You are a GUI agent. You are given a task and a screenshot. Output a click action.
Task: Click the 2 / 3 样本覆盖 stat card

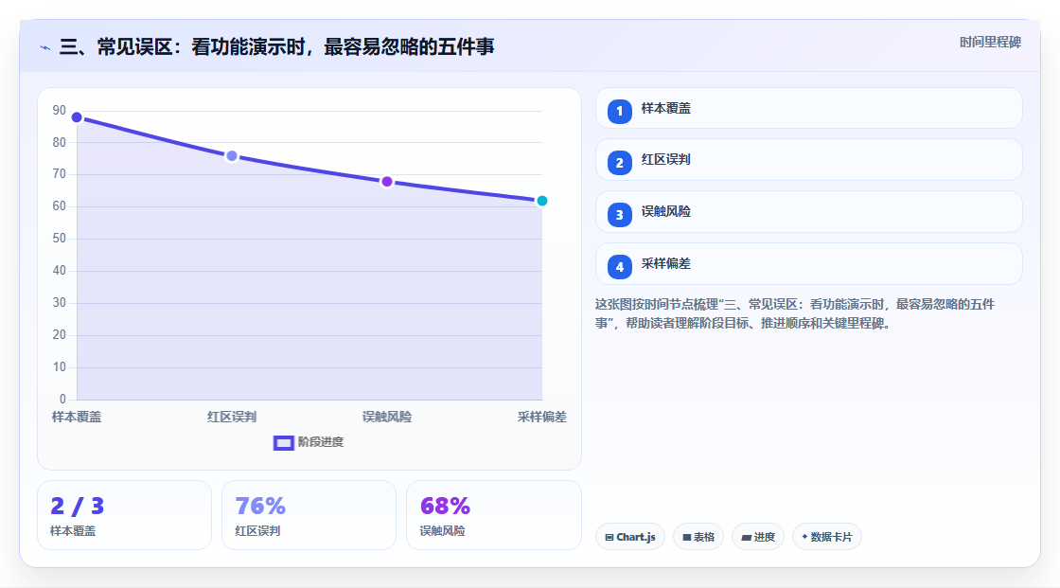124,515
